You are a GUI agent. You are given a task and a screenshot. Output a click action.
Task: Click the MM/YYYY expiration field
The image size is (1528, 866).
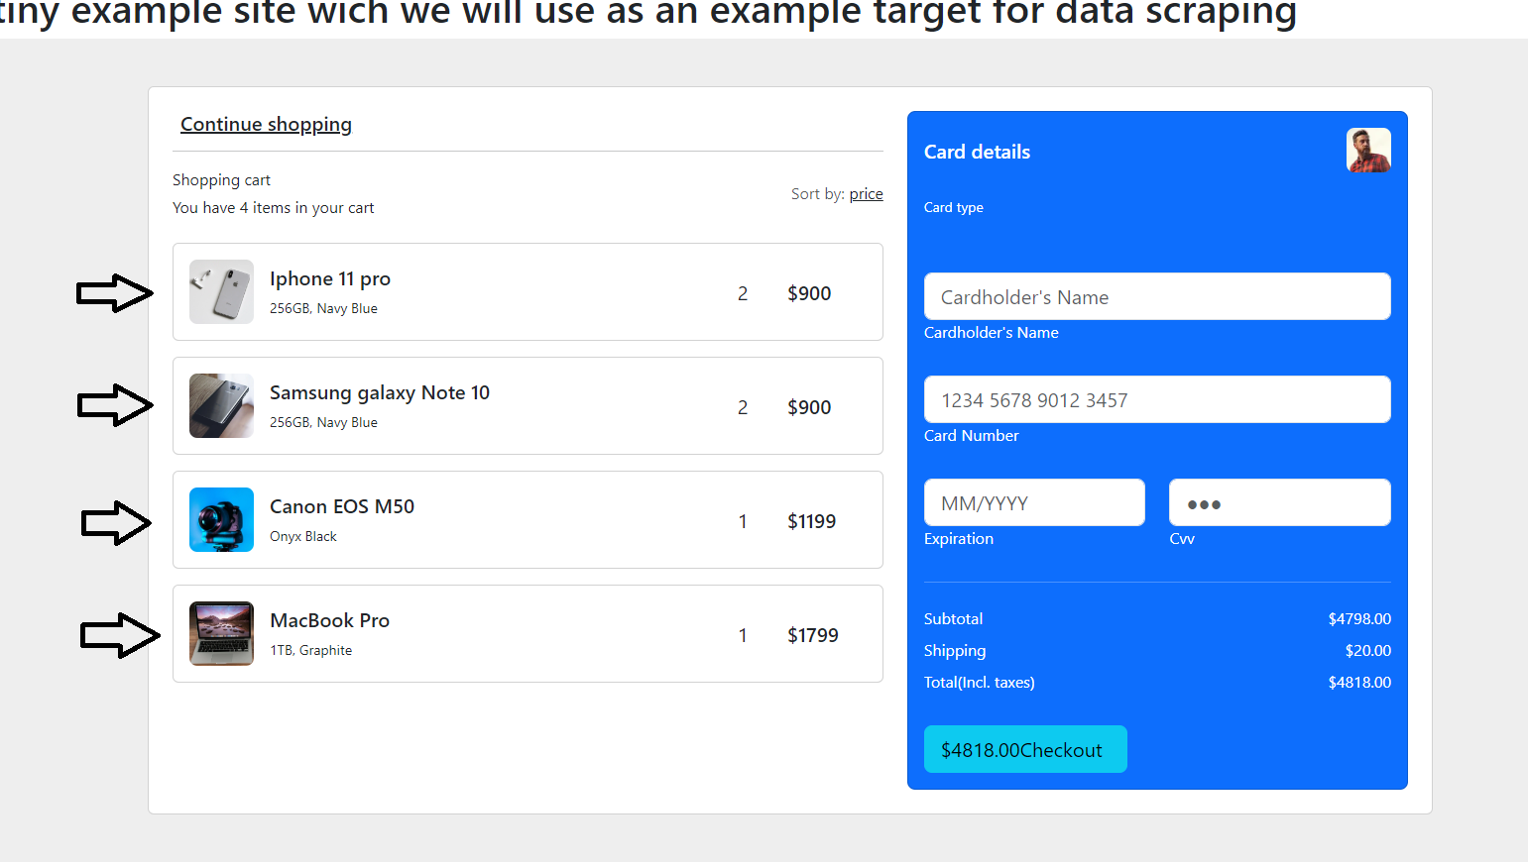pyautogui.click(x=1034, y=502)
